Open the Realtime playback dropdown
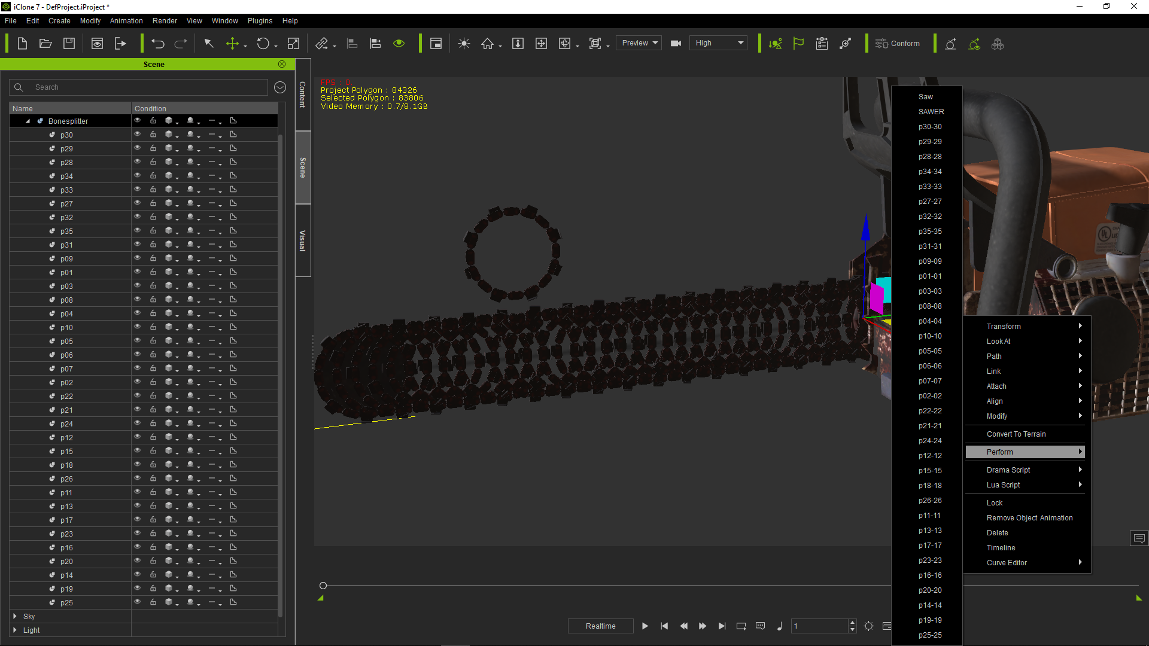 click(600, 626)
